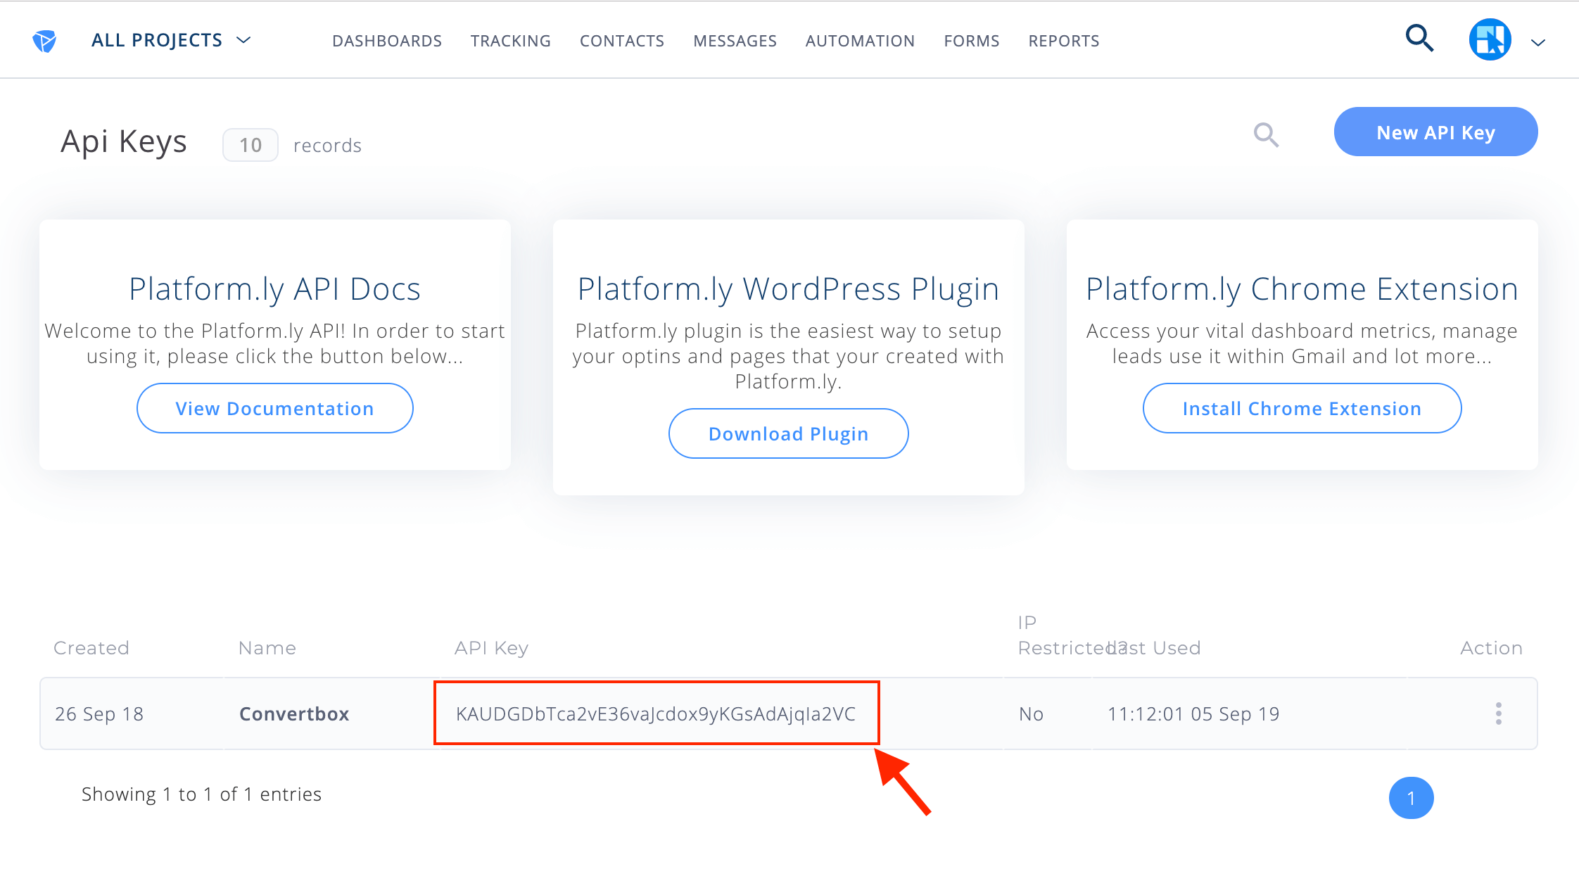Change the 10 records per page selector
Viewport: 1579px width, 895px height.
(251, 145)
